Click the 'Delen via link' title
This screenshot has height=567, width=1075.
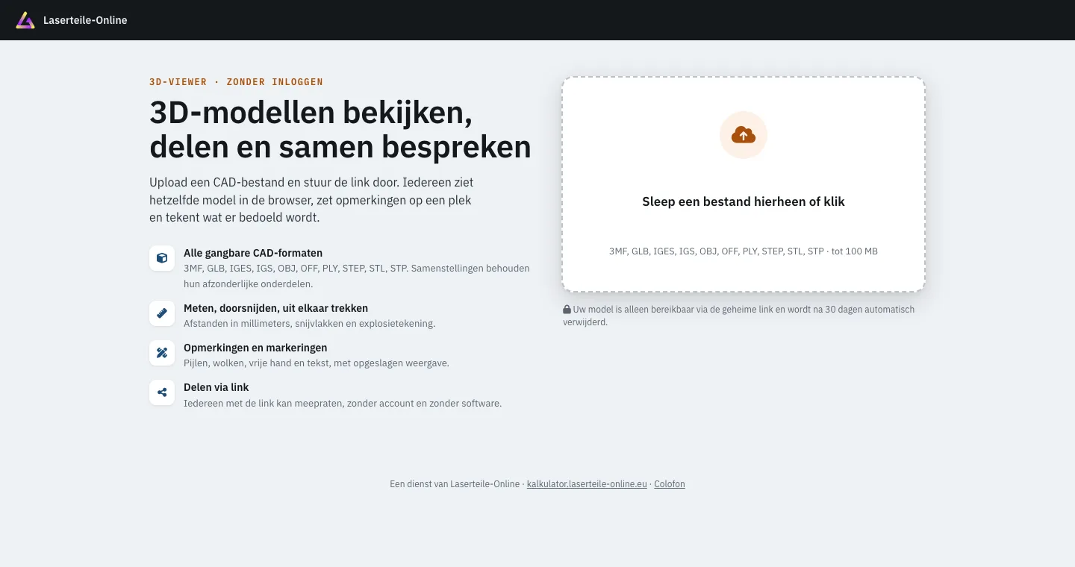click(216, 387)
